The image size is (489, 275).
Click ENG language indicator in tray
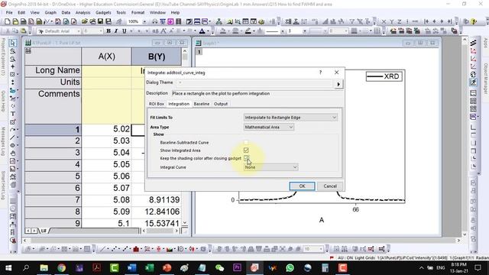[441, 268]
